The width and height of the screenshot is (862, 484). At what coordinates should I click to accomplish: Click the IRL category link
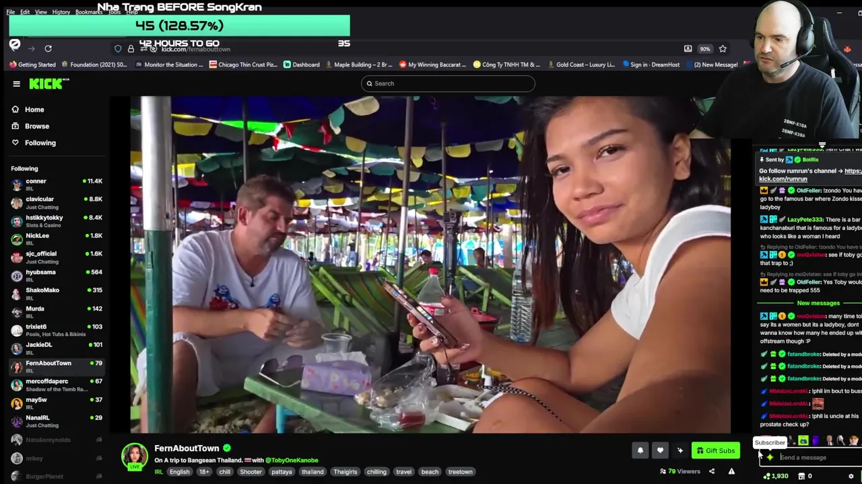[x=159, y=472]
